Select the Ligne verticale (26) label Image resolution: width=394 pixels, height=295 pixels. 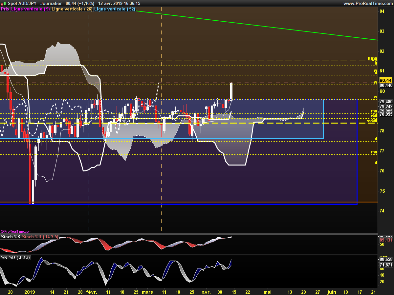[72, 9]
